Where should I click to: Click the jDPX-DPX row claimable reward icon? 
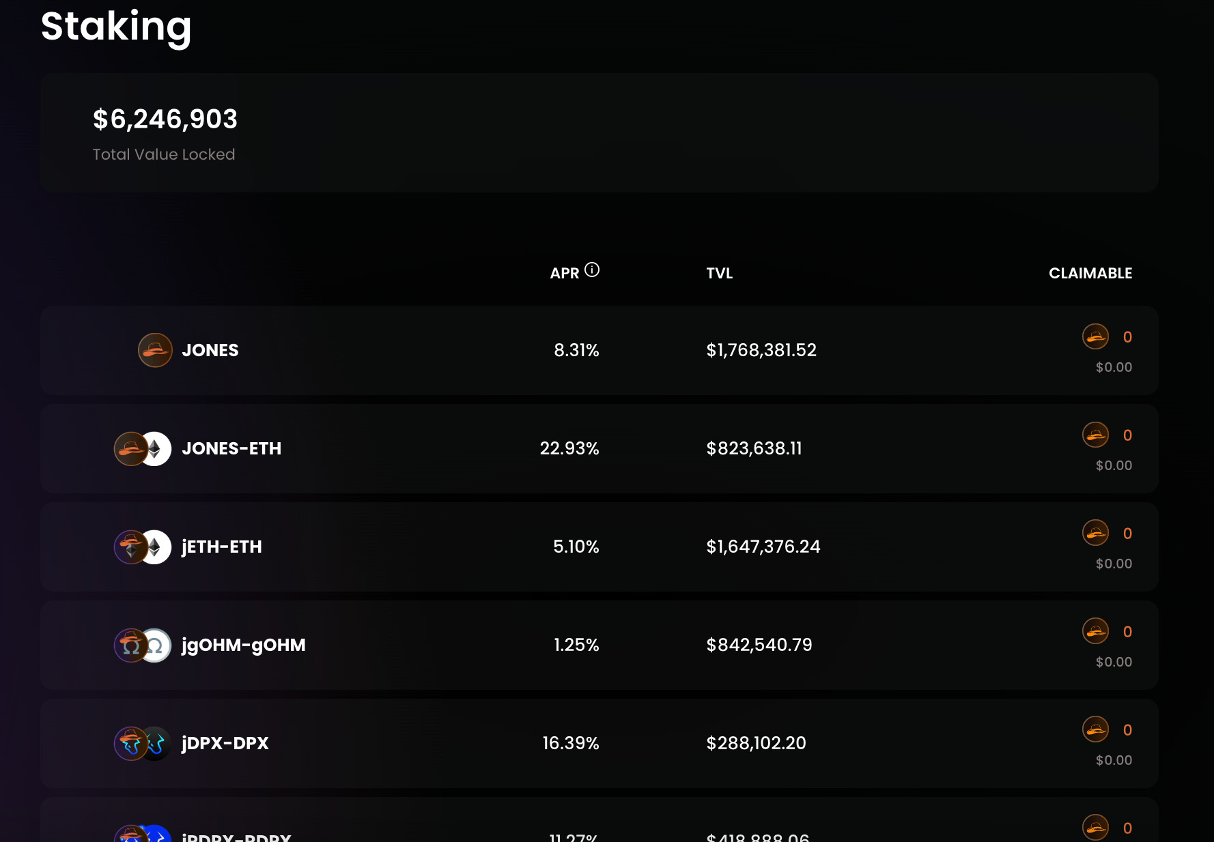click(1095, 729)
